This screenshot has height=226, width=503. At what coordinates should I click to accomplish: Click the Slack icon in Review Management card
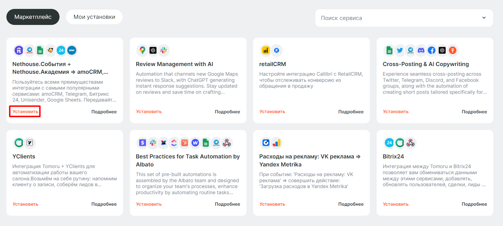tap(163, 50)
